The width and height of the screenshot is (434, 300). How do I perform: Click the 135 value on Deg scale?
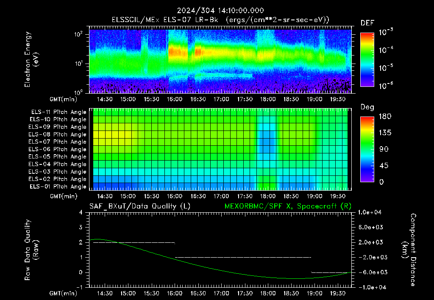coord(385,133)
